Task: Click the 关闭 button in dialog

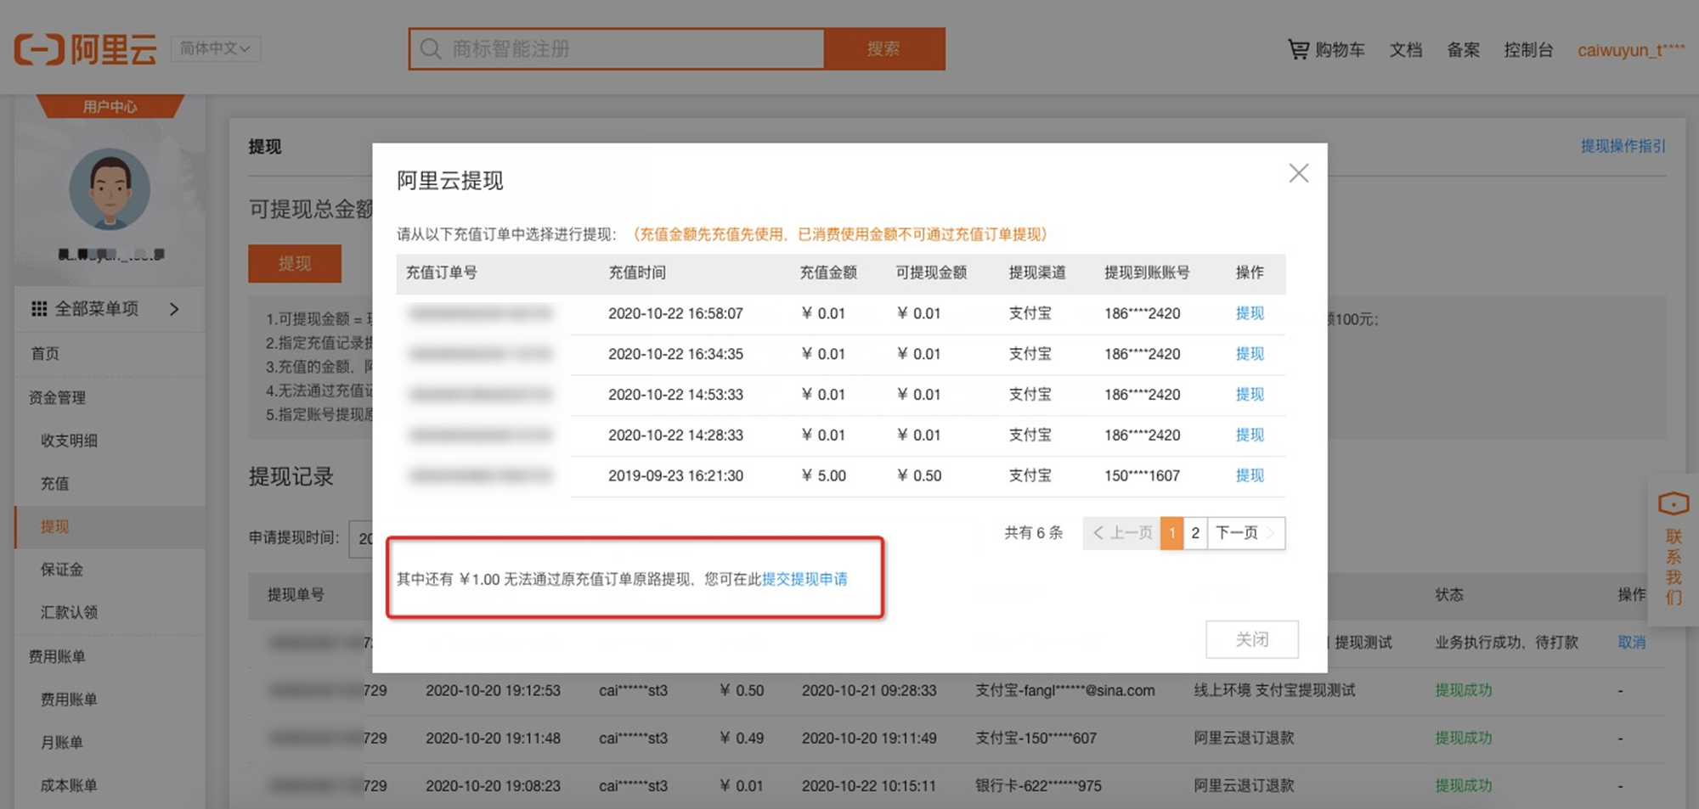Action: (1252, 639)
